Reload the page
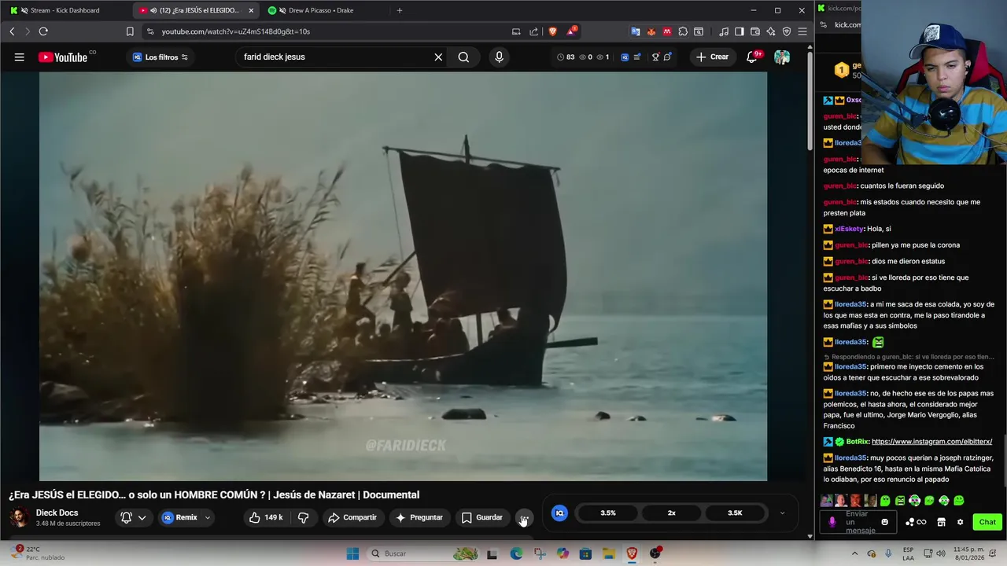The height and width of the screenshot is (566, 1007). (x=43, y=31)
